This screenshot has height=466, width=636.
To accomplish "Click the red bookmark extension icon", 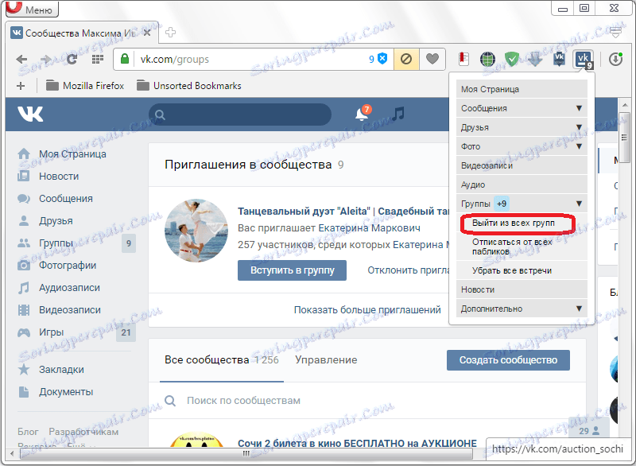I will pos(463,59).
